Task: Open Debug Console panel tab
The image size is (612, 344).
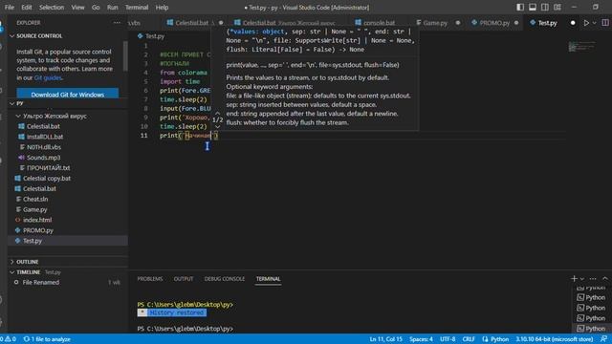Action: [x=225, y=279]
